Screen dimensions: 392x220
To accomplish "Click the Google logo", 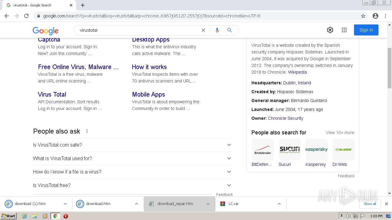I will tap(45, 31).
